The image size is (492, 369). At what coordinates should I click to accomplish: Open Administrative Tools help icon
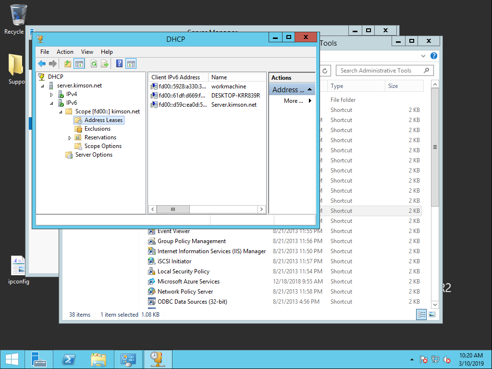coord(434,56)
